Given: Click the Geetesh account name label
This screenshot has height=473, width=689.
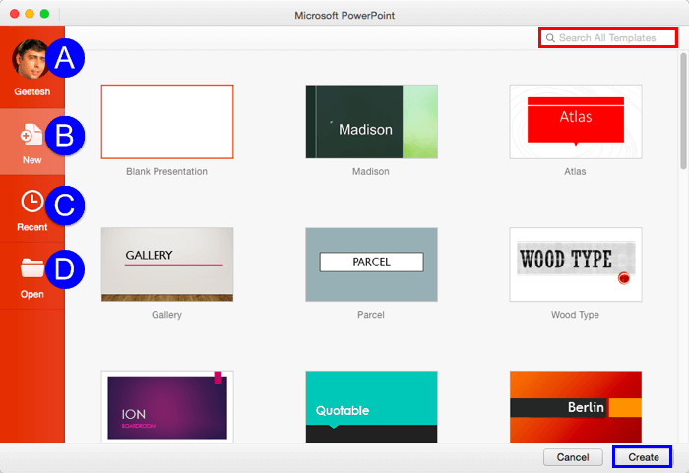Looking at the screenshot, I should click(31, 91).
